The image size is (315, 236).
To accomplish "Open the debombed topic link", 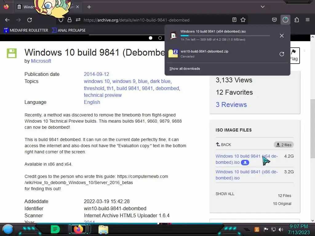I will click(x=167, y=88).
